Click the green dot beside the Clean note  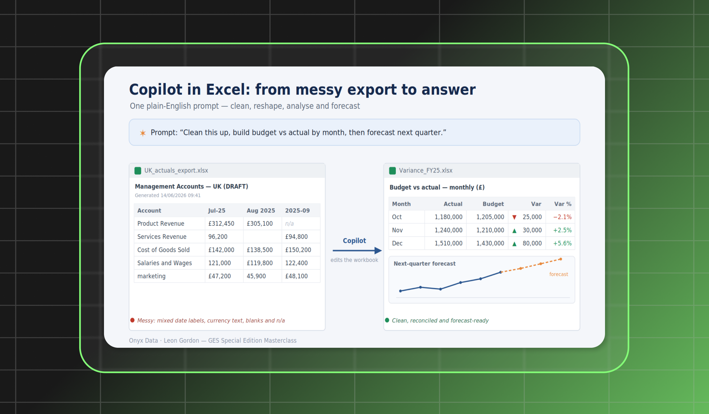pyautogui.click(x=387, y=320)
